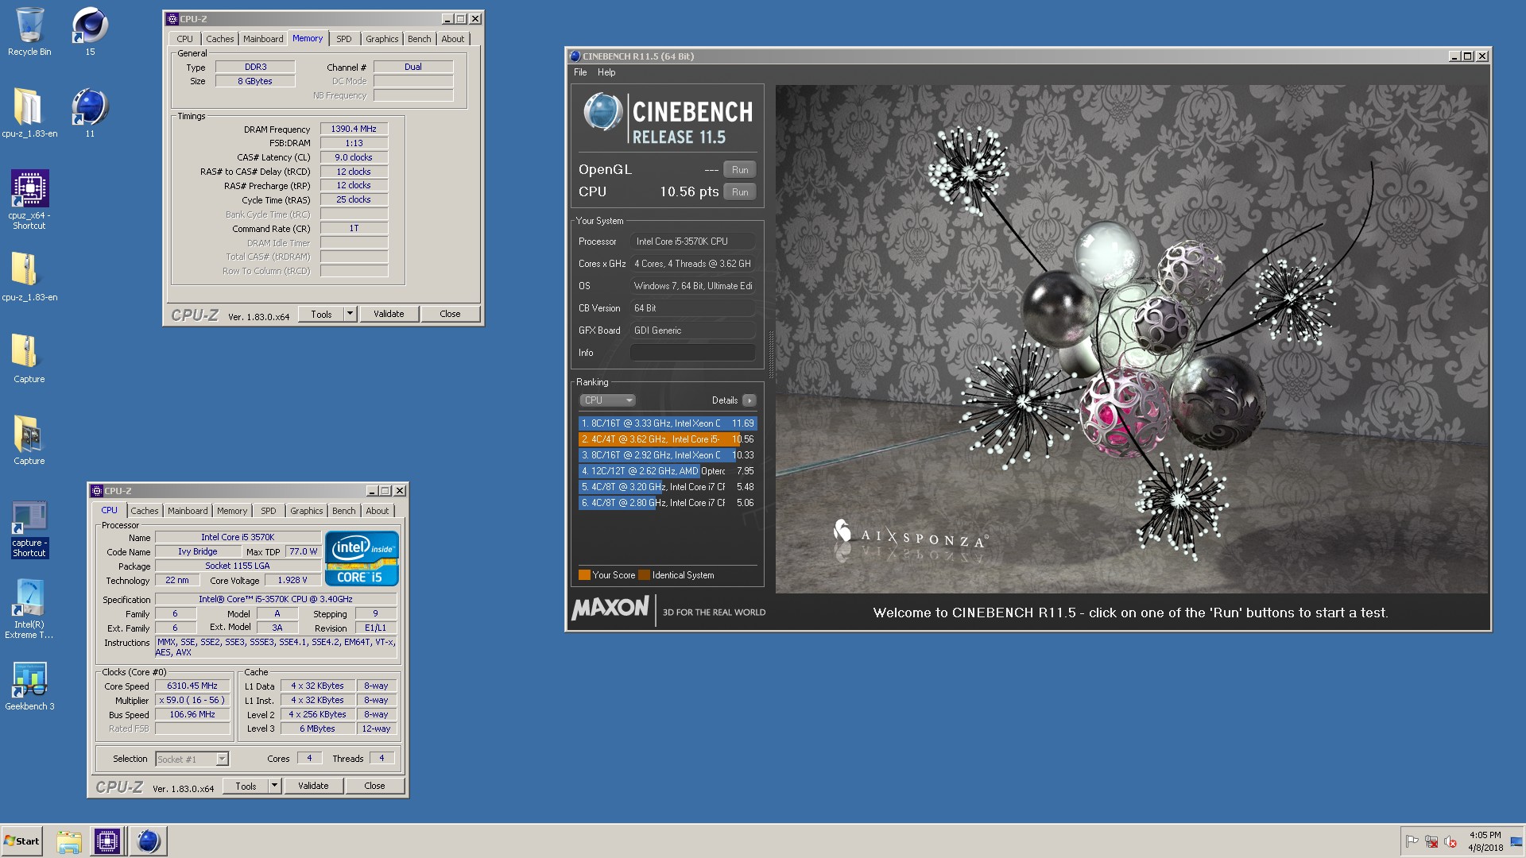Viewport: 1526px width, 858px height.
Task: Select the orange ranking row 4C/4T @ 3.62 GHz
Action: point(668,439)
